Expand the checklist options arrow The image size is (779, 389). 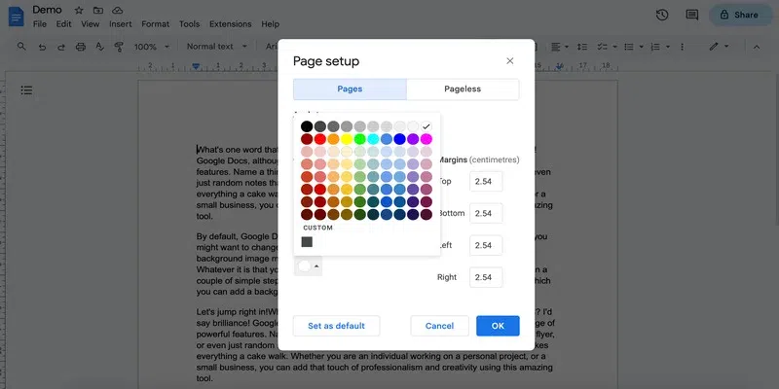pos(615,47)
